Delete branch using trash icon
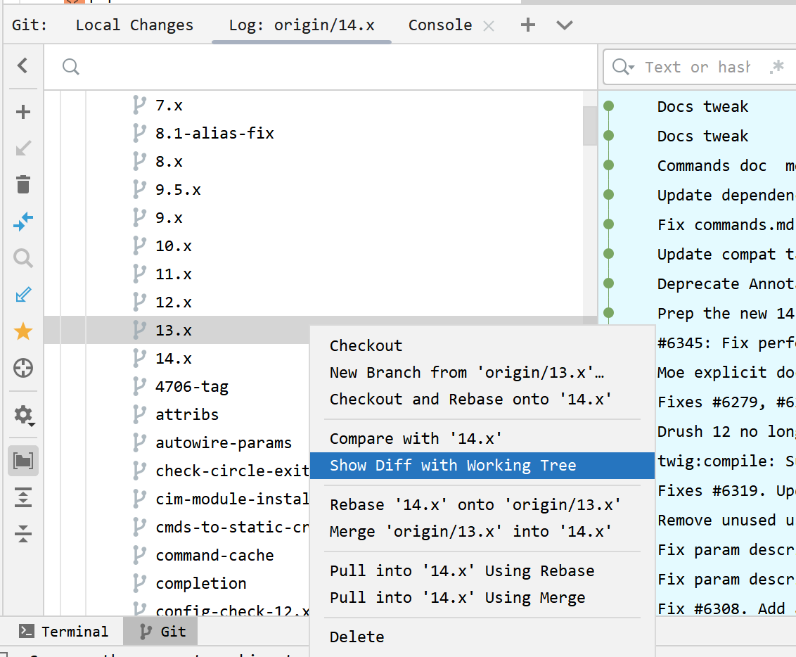 coord(23,185)
